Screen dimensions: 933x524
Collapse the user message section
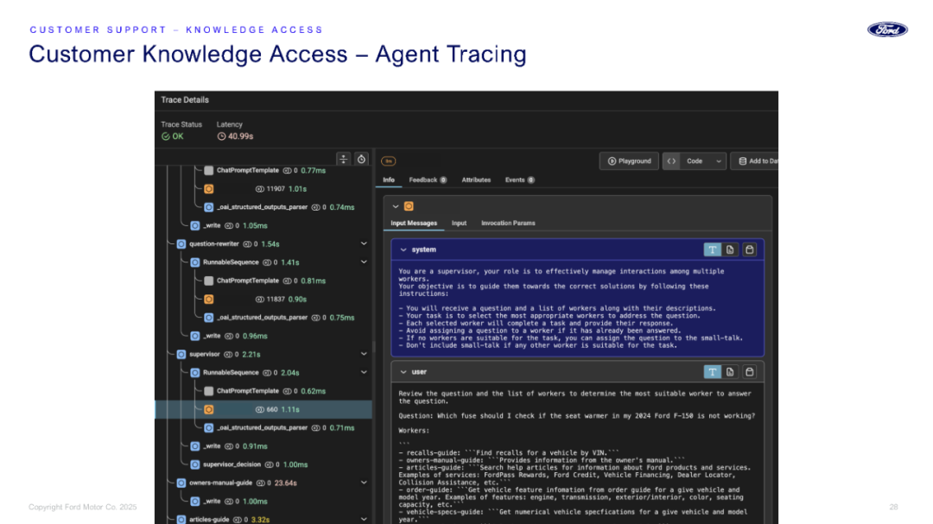403,372
